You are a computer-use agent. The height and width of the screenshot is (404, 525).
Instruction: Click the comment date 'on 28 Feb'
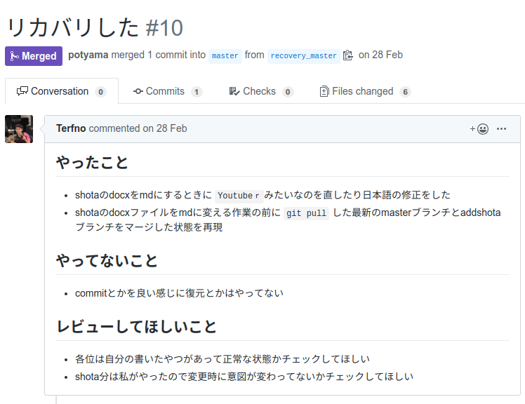tap(165, 128)
